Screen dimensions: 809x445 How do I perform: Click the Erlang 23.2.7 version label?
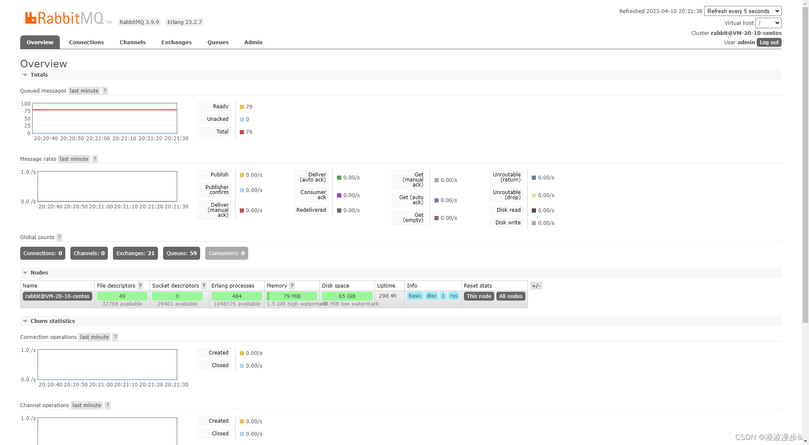(185, 22)
